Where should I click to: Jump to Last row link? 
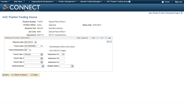109,38
